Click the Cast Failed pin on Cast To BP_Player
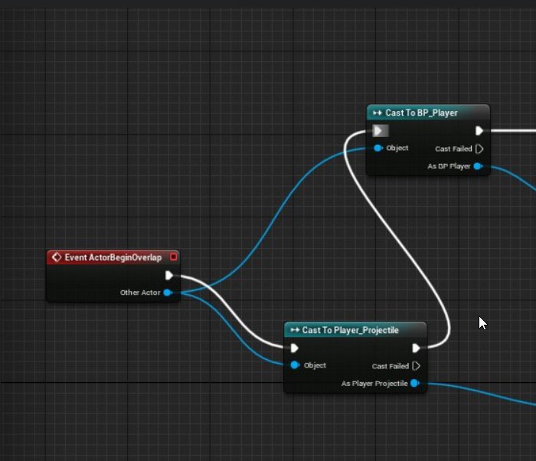 pos(479,149)
